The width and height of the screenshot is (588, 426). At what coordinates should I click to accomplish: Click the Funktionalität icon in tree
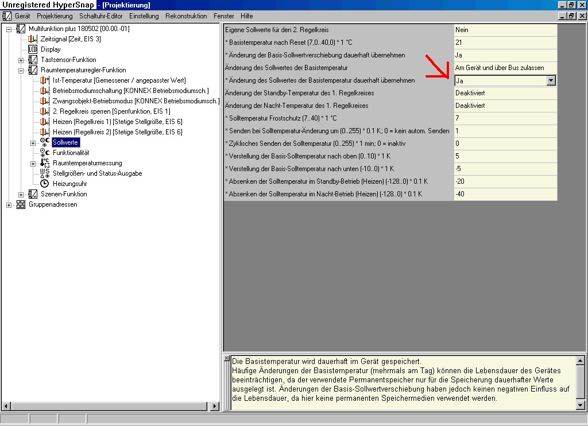coord(45,153)
